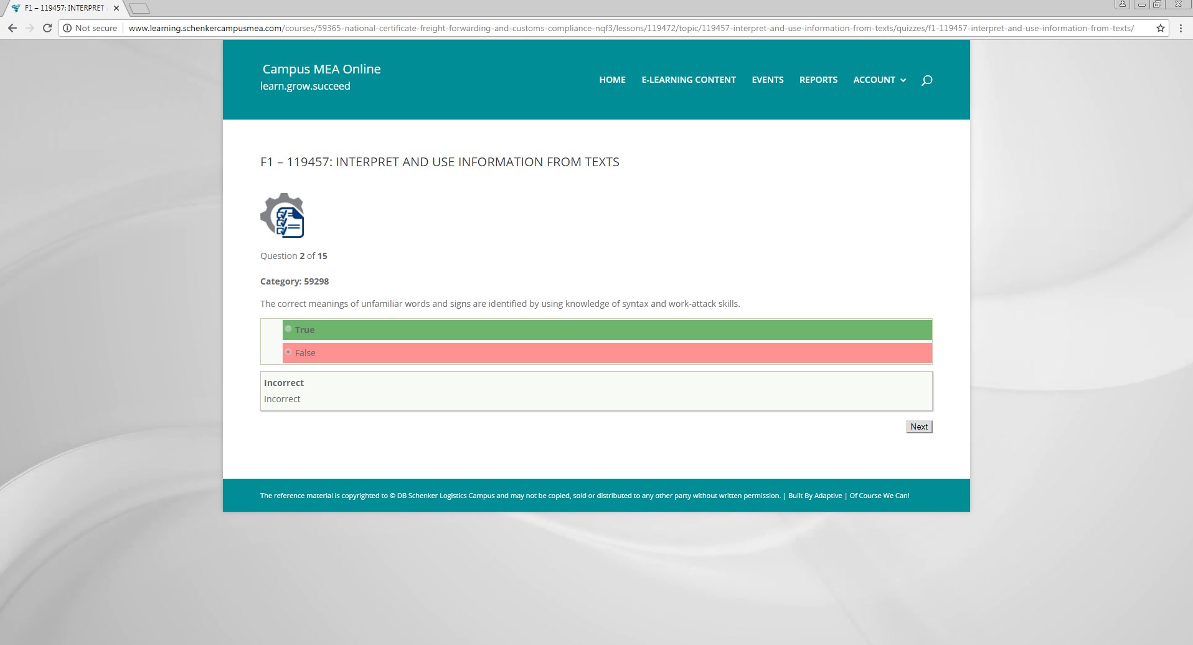Click the browser forward arrow
The height and width of the screenshot is (645, 1193).
[29, 28]
